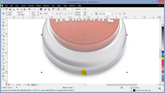The image size is (165, 93).
Task: Pick the yellow swatch in the palette
Action: click(x=163, y=58)
